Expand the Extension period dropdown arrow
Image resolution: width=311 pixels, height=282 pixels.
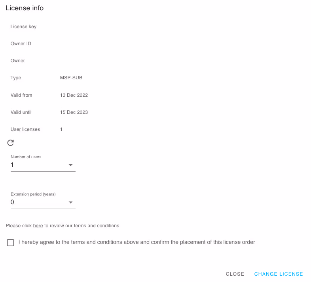[70, 202]
